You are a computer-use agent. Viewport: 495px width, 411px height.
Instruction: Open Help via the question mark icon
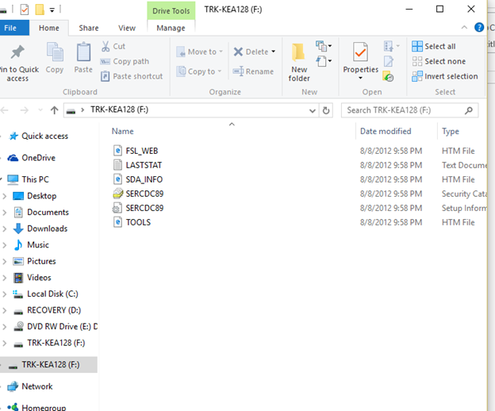(479, 28)
